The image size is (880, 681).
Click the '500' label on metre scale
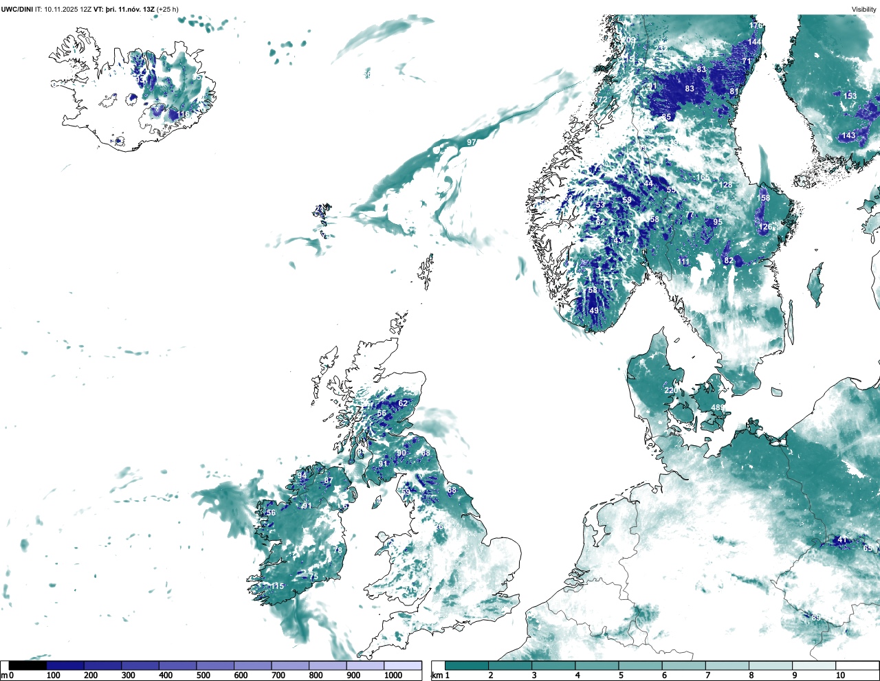[203, 676]
